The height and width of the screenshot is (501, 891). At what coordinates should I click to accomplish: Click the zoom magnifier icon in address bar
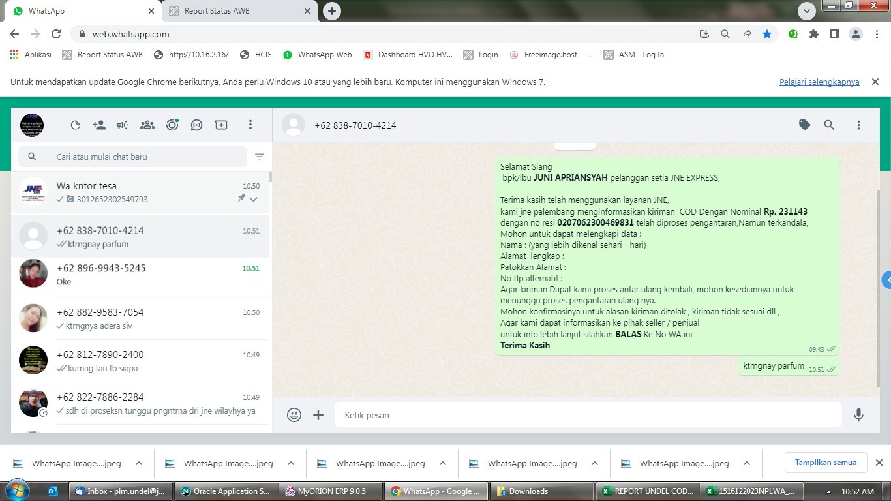tap(725, 34)
